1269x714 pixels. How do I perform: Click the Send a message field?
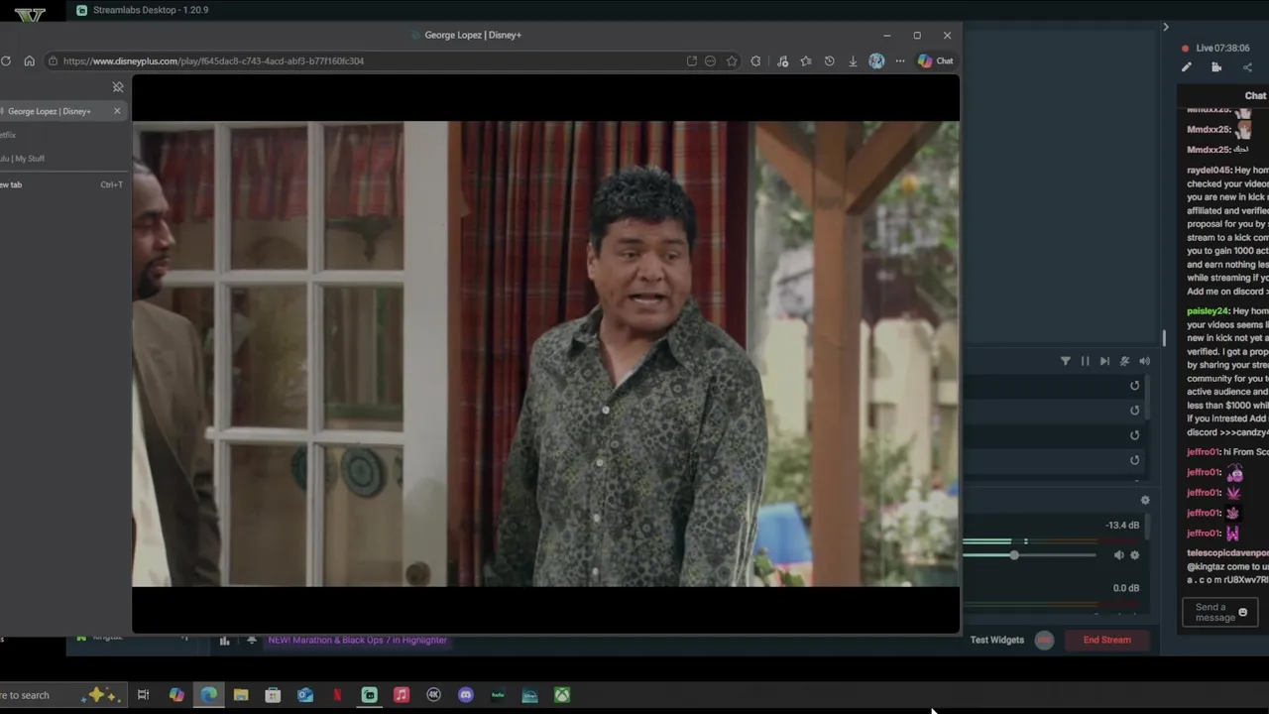(x=1220, y=613)
